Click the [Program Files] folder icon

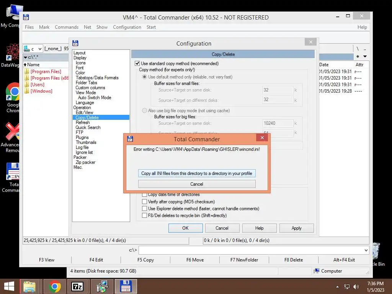[x=26, y=72]
